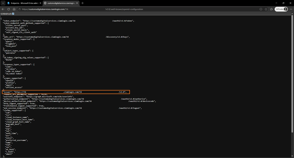Viewport: 294px width, 158px height.
Task: Minimize the browser window
Action: pyautogui.click(x=276, y=3)
